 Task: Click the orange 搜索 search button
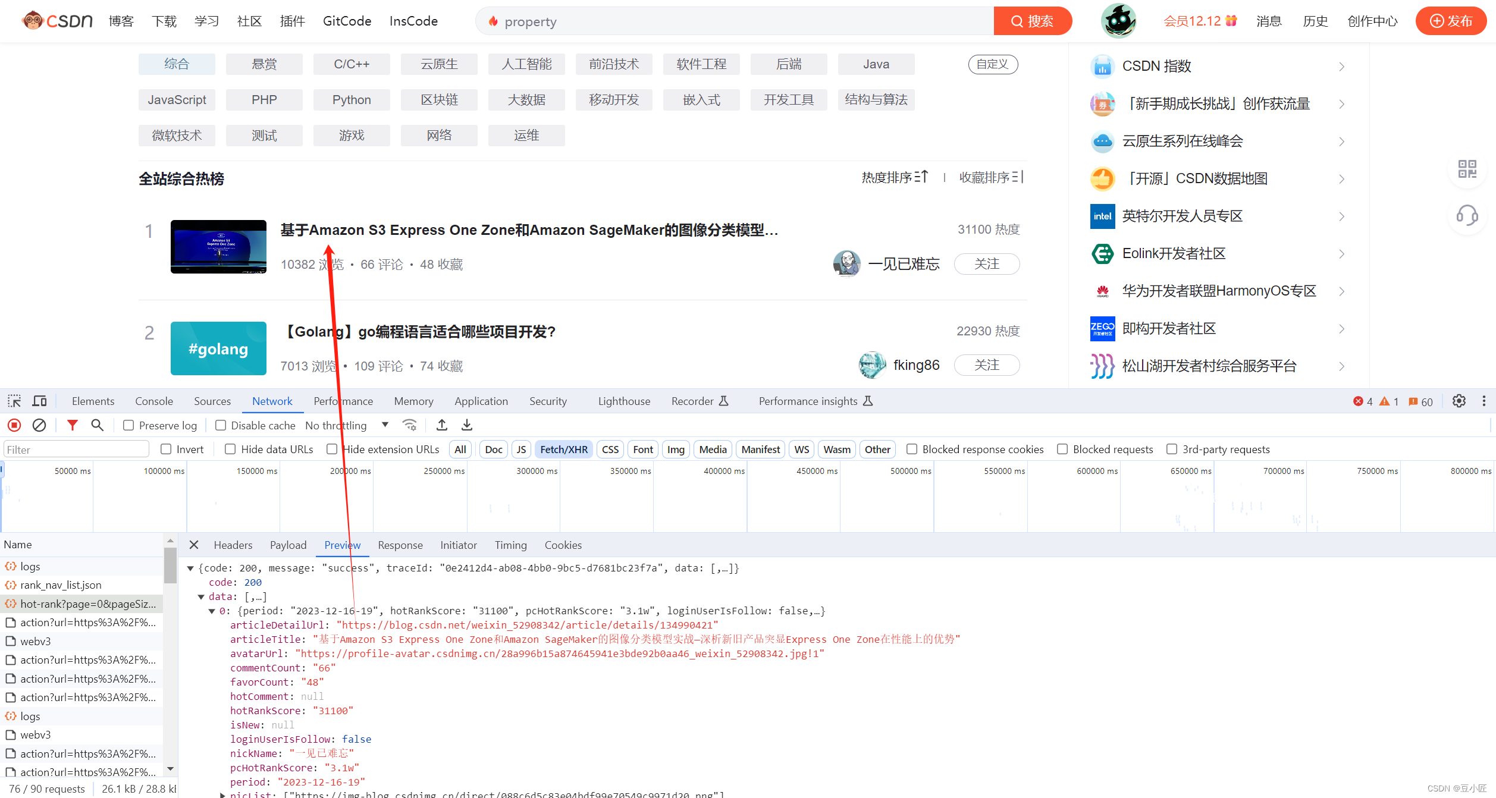1033,21
